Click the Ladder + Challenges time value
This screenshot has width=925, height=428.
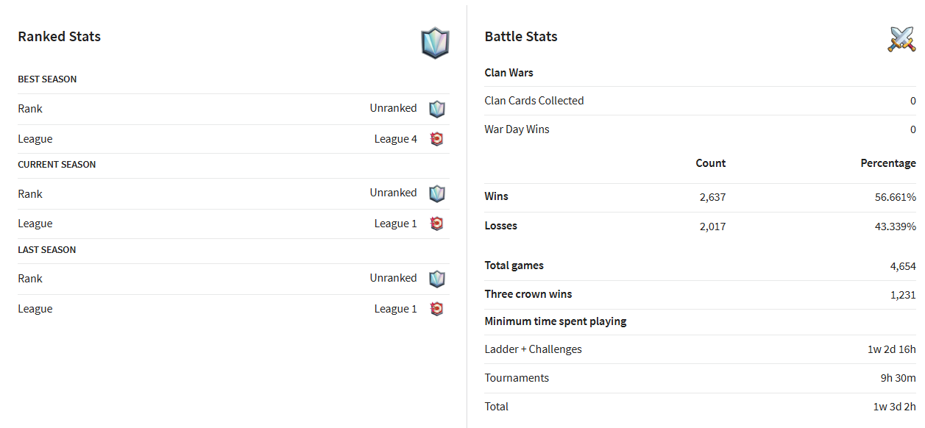pos(892,349)
